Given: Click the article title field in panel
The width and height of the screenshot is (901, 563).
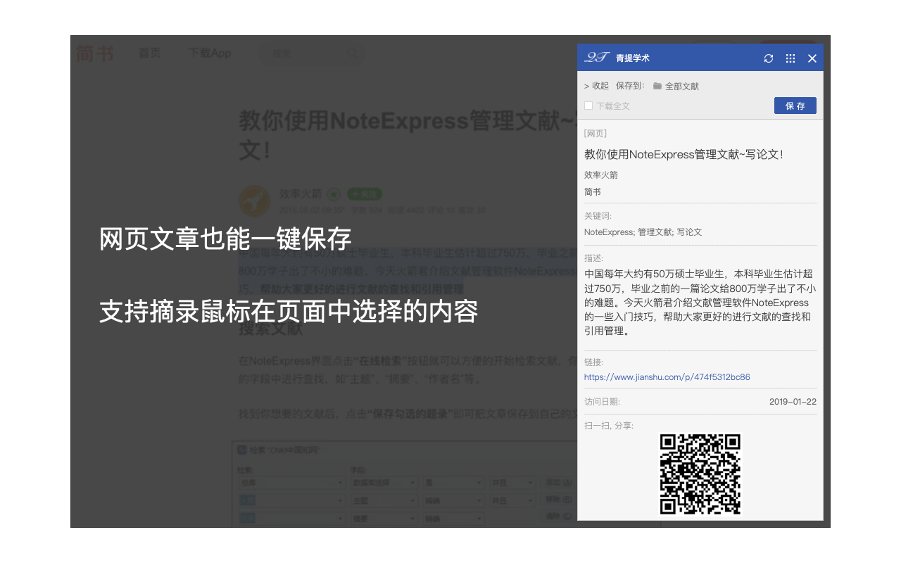Looking at the screenshot, I should (683, 154).
